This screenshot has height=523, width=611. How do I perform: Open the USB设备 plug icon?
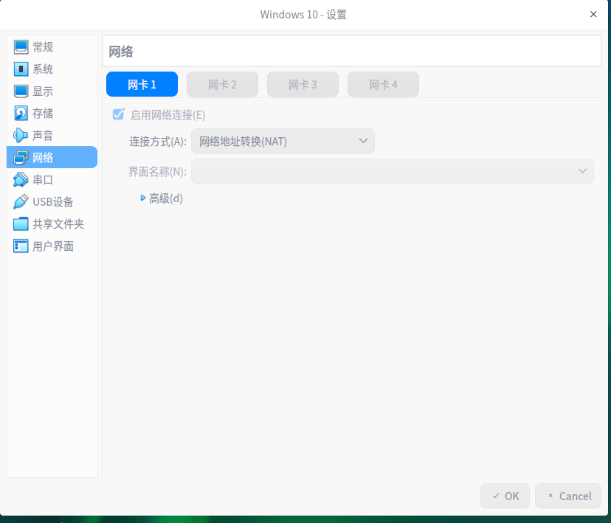(21, 201)
